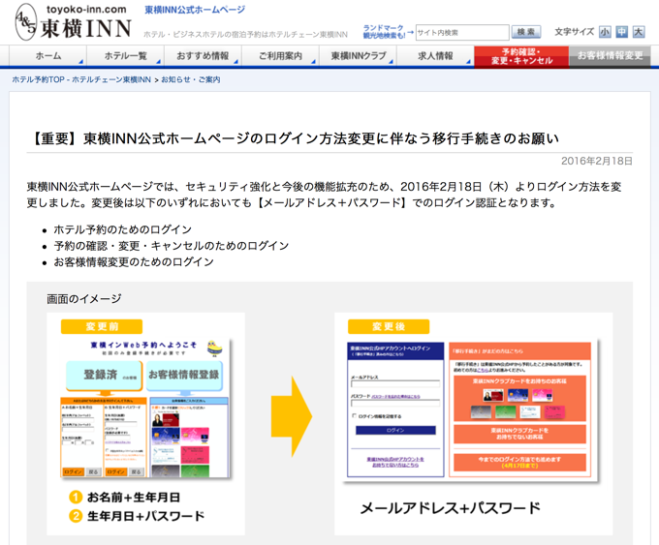Open the ご利用案内 menu tab
The width and height of the screenshot is (659, 545).
click(x=280, y=56)
